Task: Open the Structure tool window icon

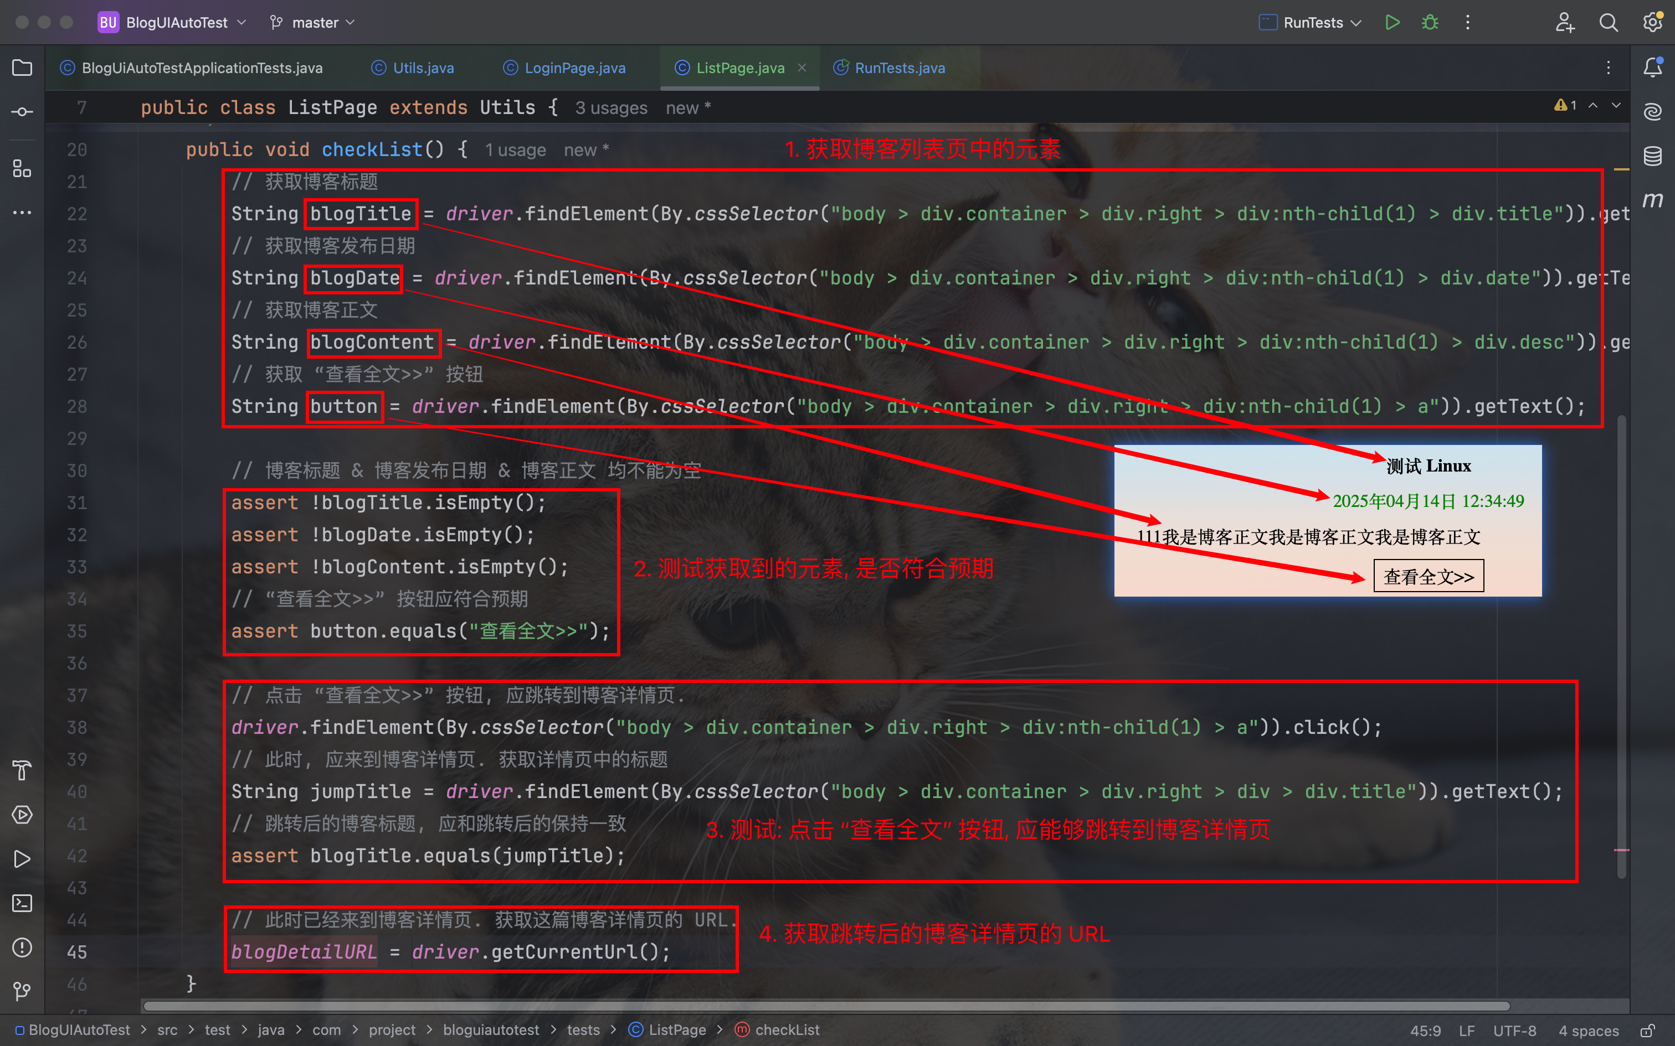Action: pos(22,168)
